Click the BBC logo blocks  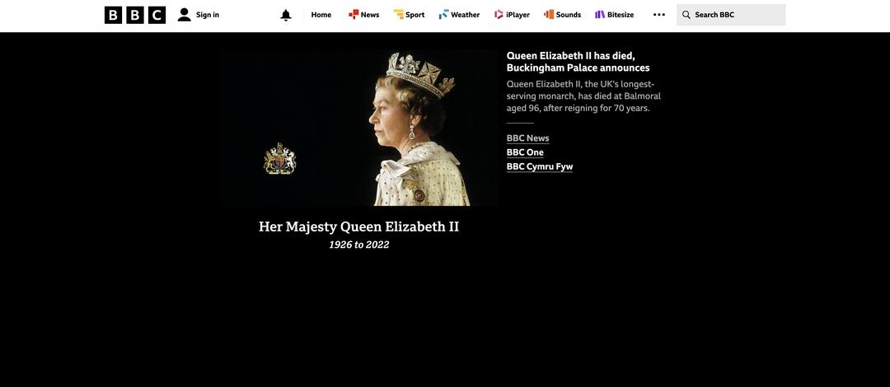click(135, 16)
